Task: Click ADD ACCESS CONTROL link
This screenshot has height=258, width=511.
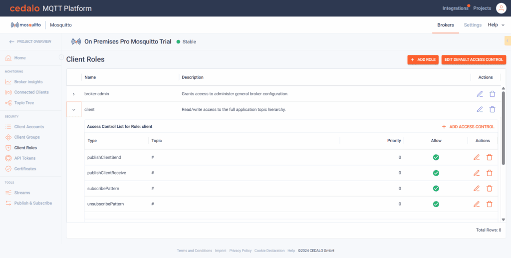Action: pos(468,127)
